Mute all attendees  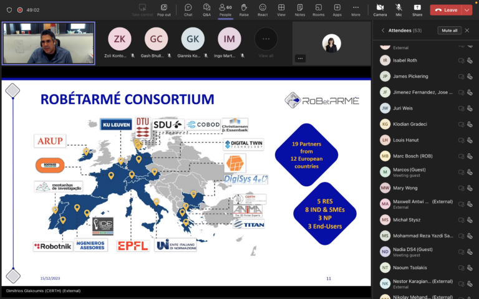(449, 30)
